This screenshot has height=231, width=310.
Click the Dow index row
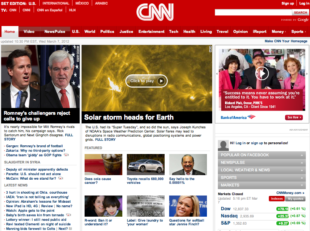(263, 209)
